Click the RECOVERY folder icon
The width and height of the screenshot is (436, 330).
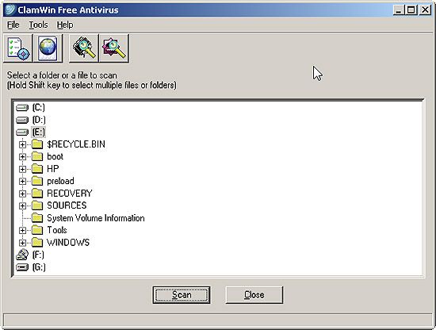(x=37, y=193)
